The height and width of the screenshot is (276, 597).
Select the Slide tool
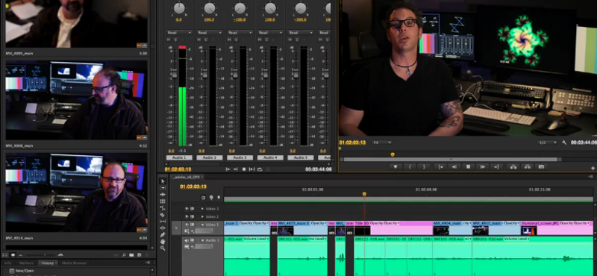[x=163, y=228]
